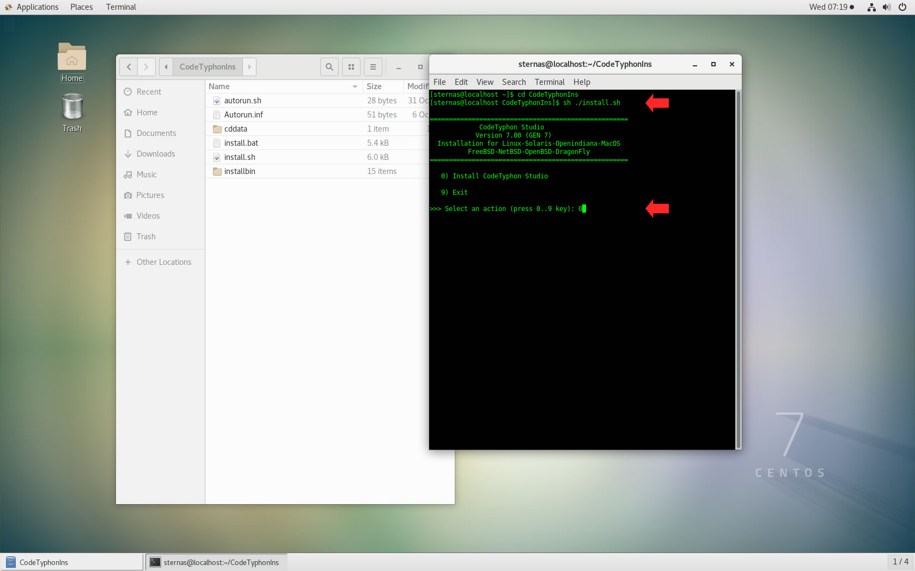Open terminal Search menu

[514, 82]
